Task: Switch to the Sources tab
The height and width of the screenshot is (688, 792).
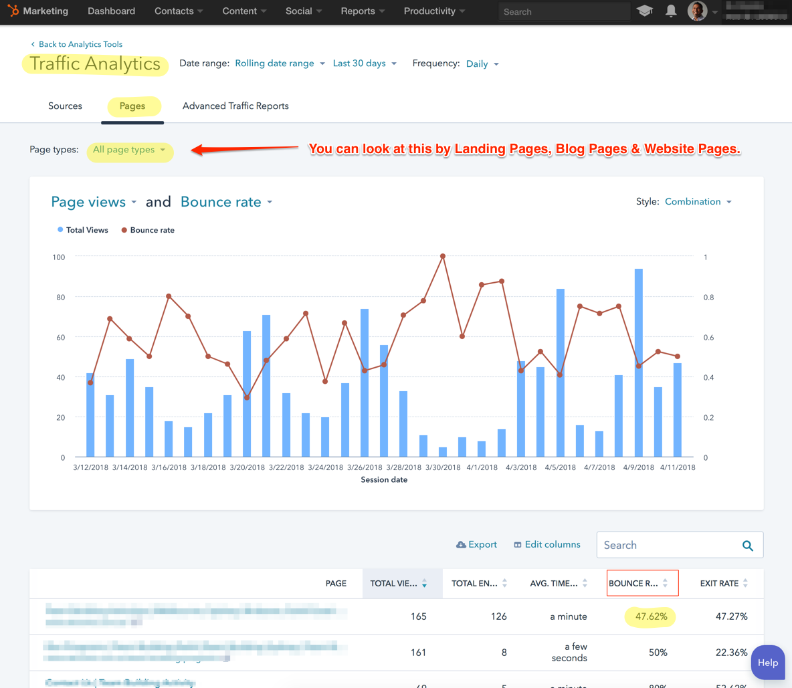Action: point(65,106)
